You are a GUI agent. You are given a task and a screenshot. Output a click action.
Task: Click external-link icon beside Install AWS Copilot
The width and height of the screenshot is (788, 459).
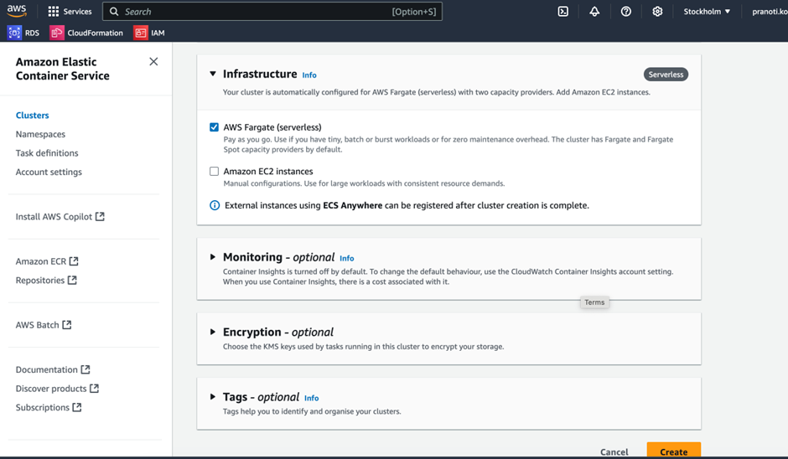(x=100, y=216)
